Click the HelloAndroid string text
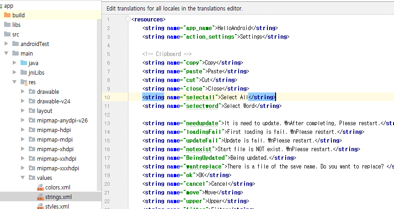 tap(234, 28)
